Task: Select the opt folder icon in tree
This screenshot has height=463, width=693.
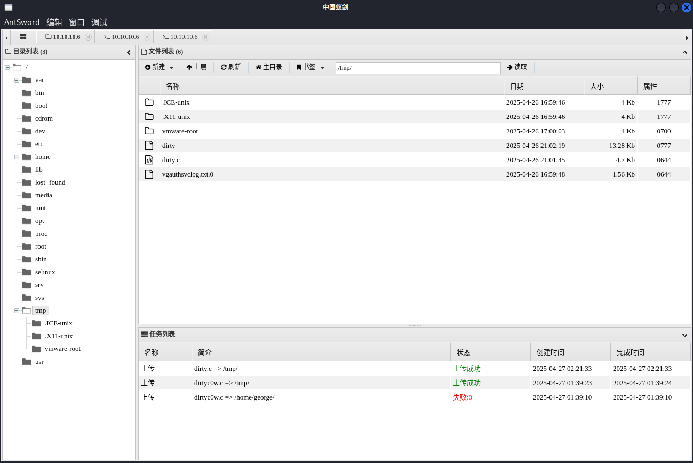Action: 27,221
